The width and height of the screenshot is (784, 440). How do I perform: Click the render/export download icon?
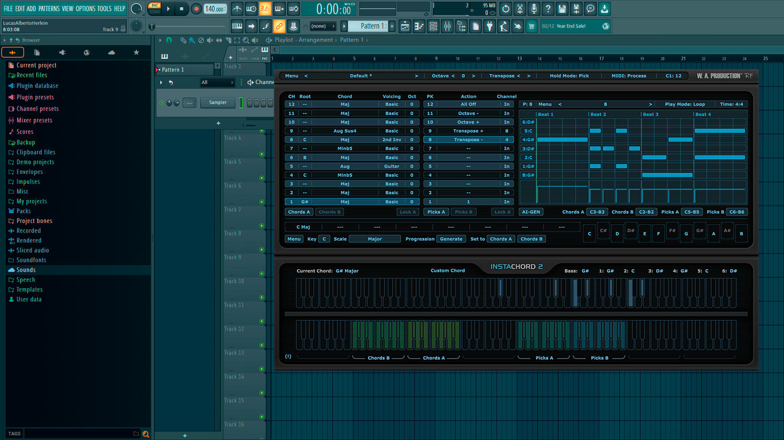(605, 9)
